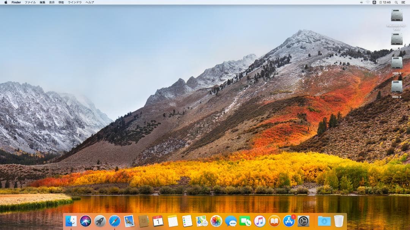Open Finder from the Dock
Viewport: 410px width, 230px height.
click(70, 222)
